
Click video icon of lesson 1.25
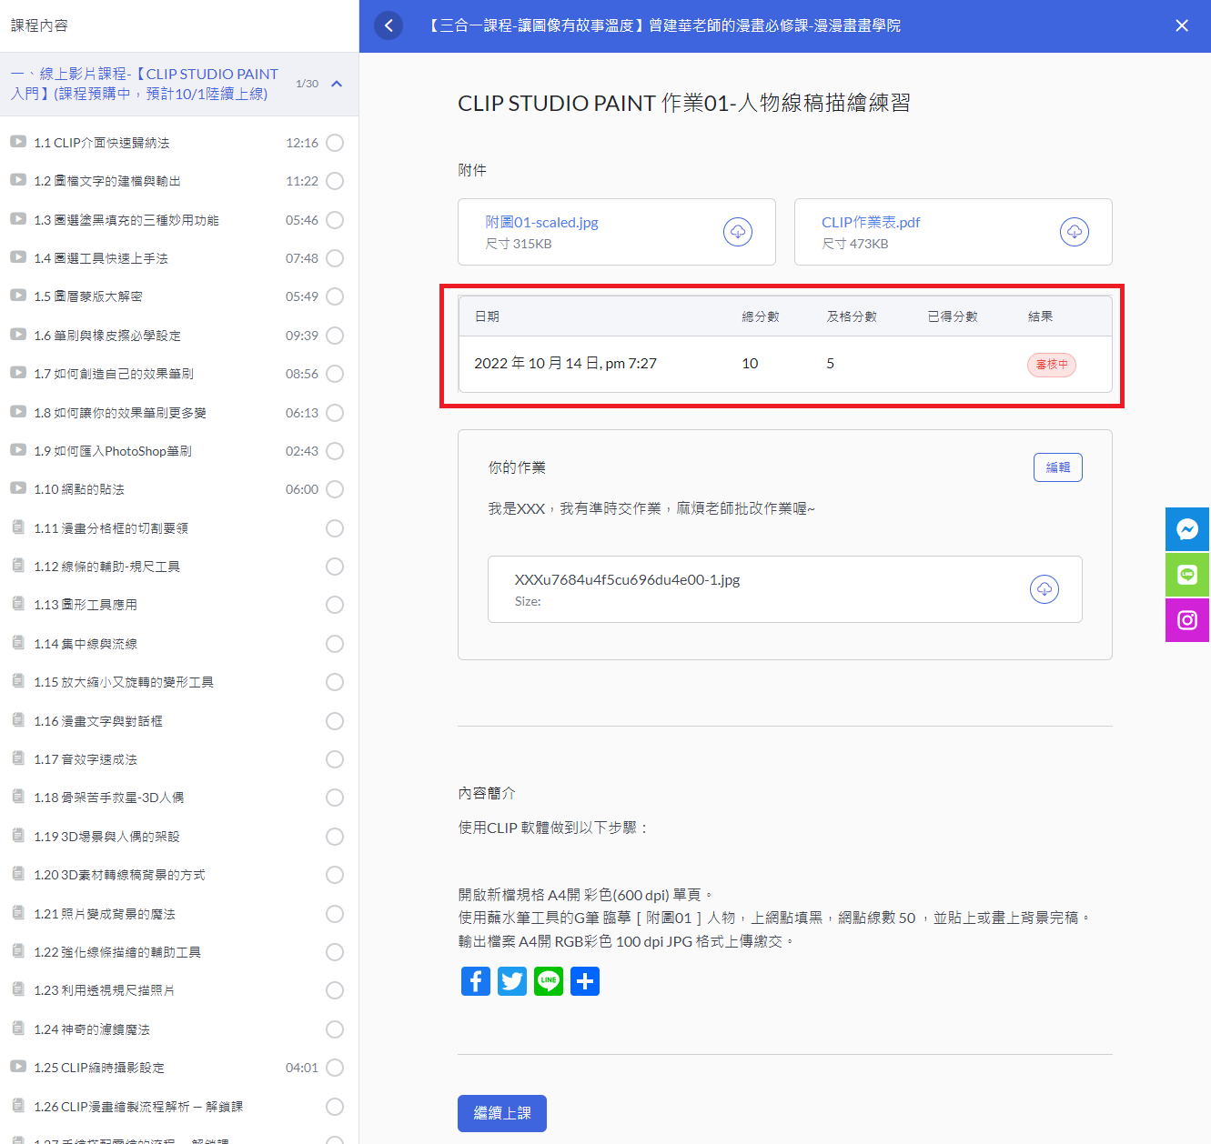[x=18, y=1067]
